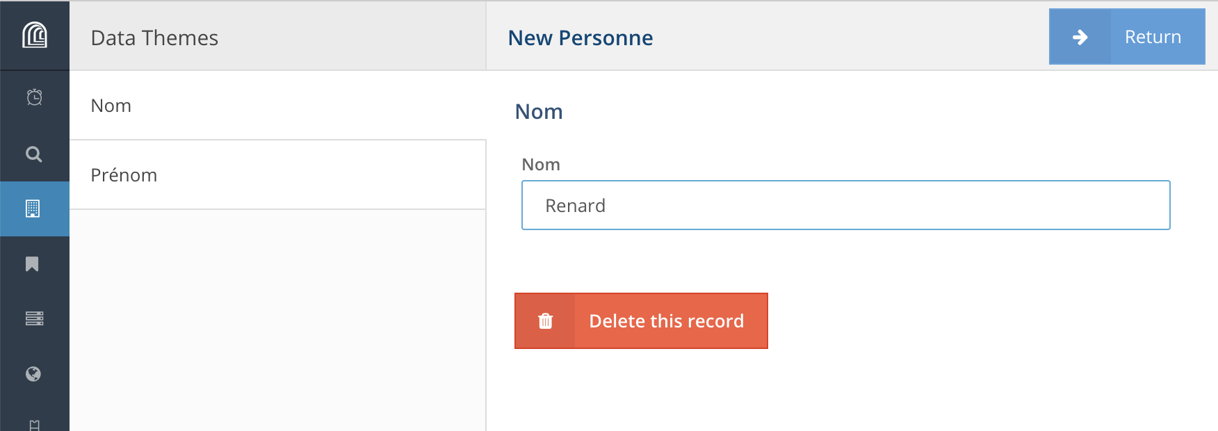Click the Nom section heading

[539, 112]
